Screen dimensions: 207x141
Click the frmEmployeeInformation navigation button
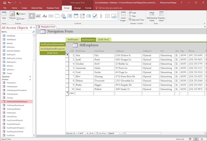(52, 44)
